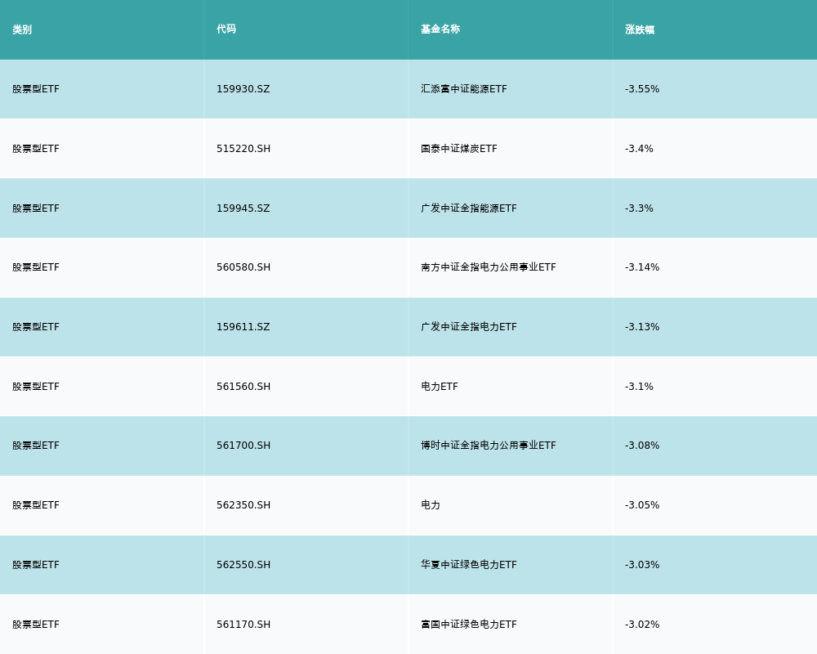Select 国泰中证煤炭ETF fund name
817x654 pixels.
tap(458, 149)
